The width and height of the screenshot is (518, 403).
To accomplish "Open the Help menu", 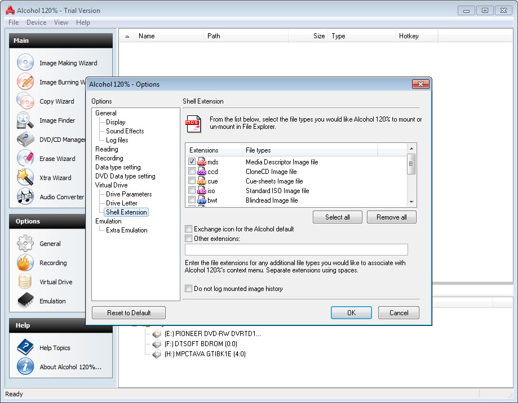I will [x=83, y=23].
